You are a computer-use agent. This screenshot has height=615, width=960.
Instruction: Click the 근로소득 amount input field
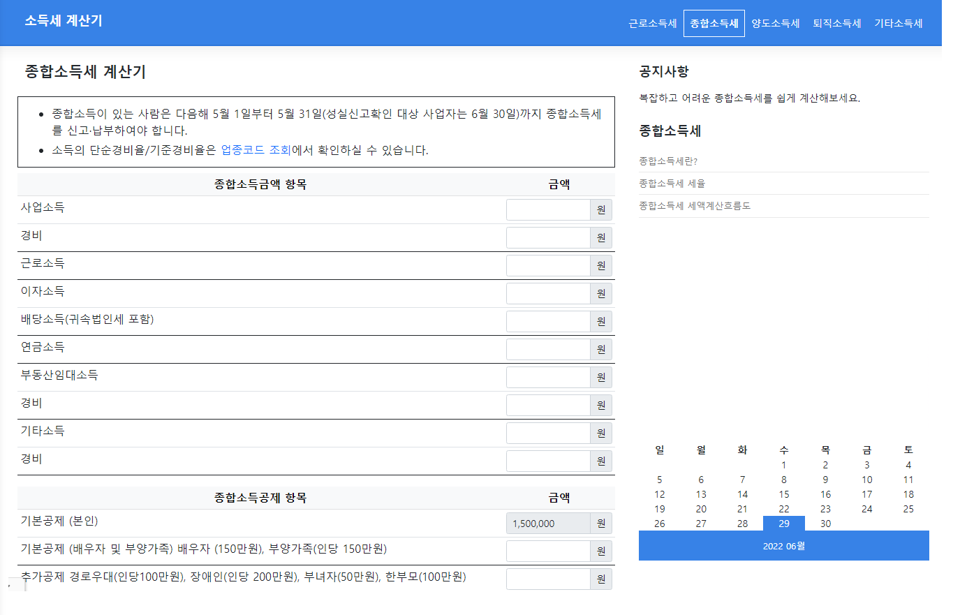(x=549, y=265)
